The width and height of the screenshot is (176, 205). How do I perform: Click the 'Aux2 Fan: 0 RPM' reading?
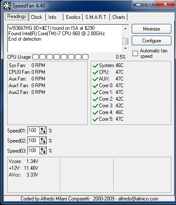[27, 92]
